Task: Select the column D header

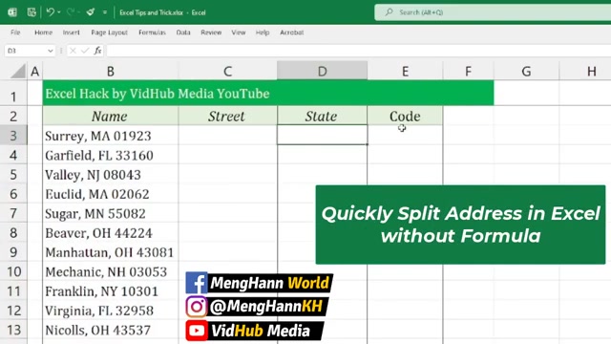Action: tap(322, 71)
